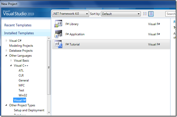
Task: Select the Win32 template category
Action: (x=23, y=95)
